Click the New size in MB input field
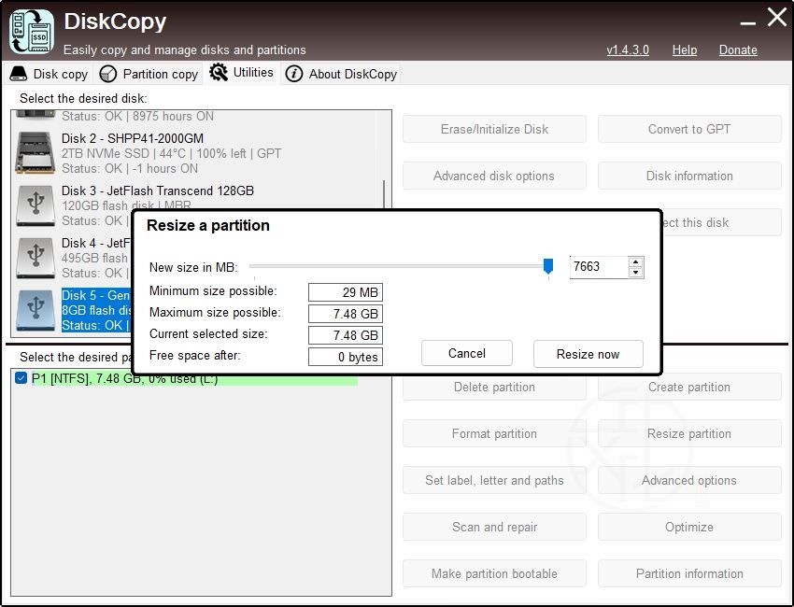The width and height of the screenshot is (794, 607). click(598, 267)
